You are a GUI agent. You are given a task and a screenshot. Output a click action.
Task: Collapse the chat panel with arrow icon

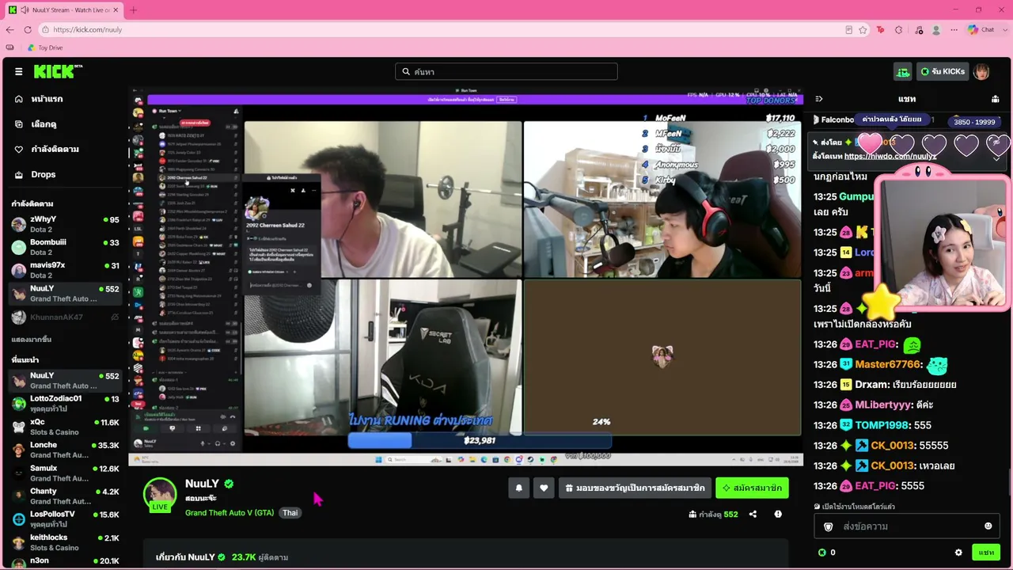819,99
